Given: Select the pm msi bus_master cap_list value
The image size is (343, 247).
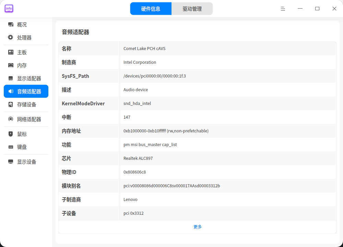Looking at the screenshot, I should 150,145.
